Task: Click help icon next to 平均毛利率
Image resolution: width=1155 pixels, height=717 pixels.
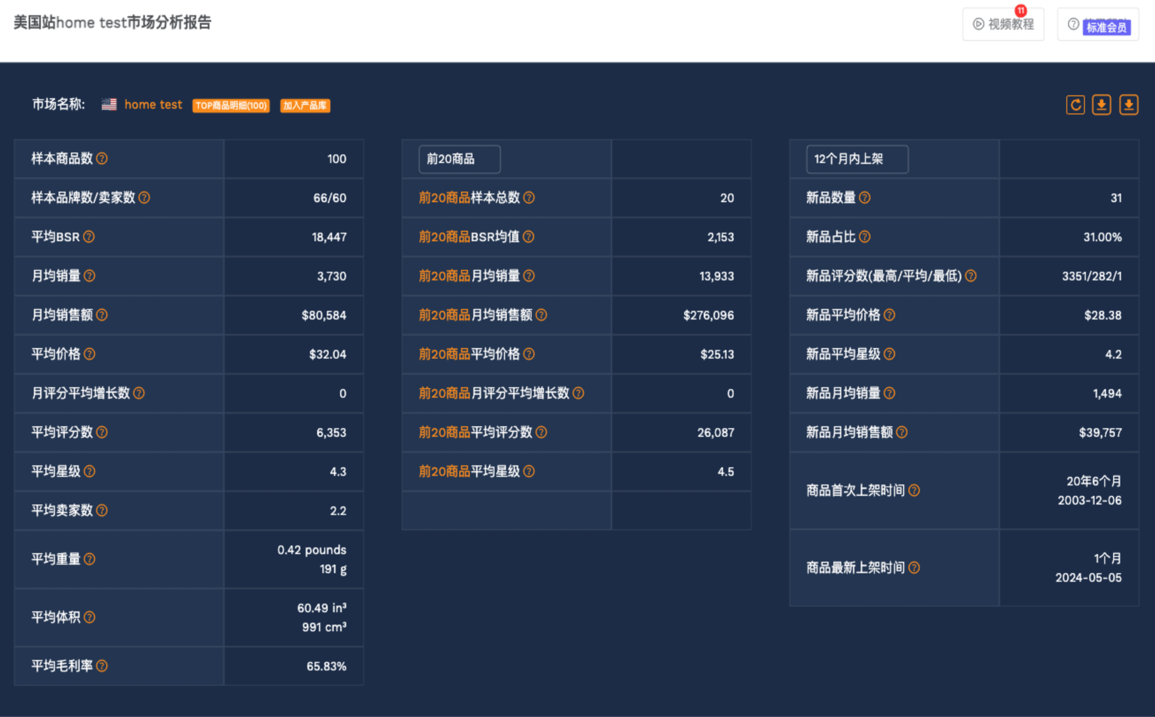Action: pos(102,666)
